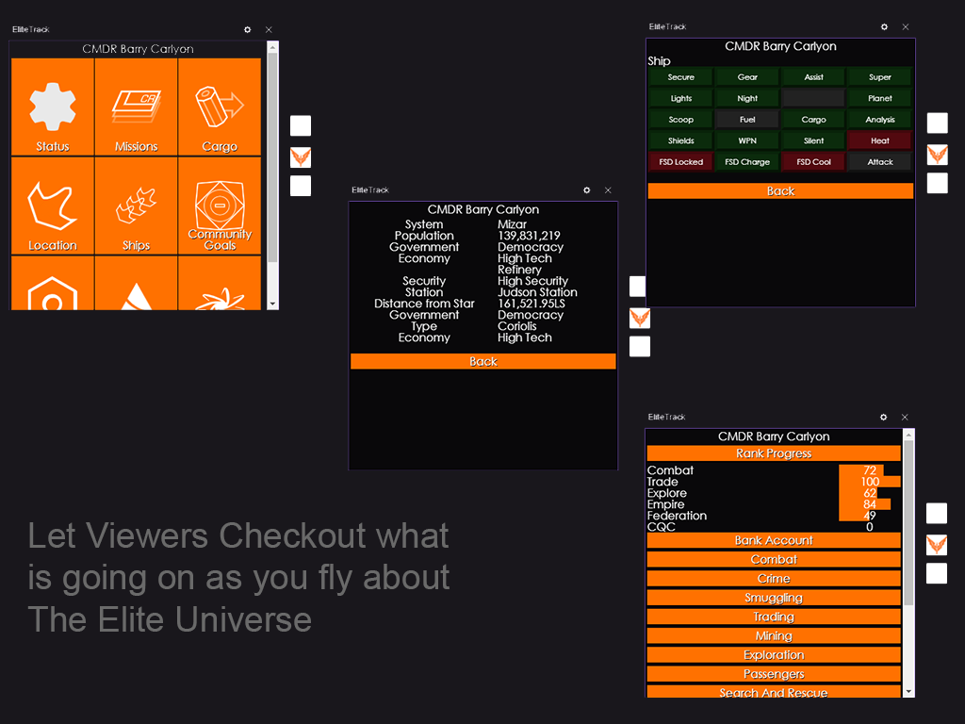Screen dimensions: 965x724
Task: Click the Empire rank progress bar showing 84
Action: point(865,504)
